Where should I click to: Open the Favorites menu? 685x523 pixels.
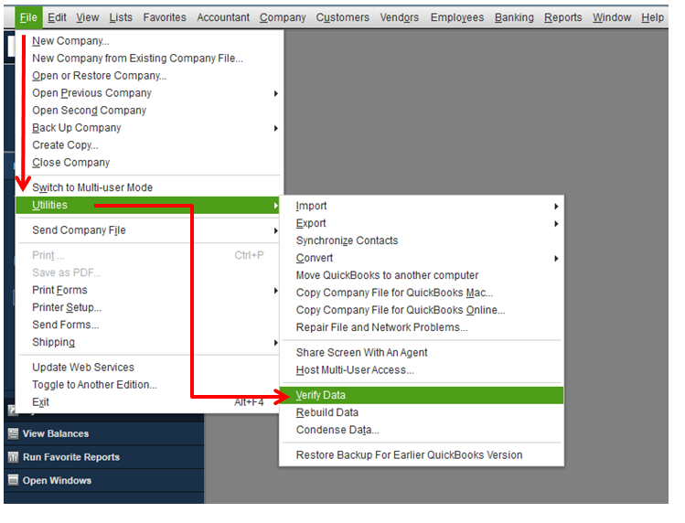(x=165, y=17)
